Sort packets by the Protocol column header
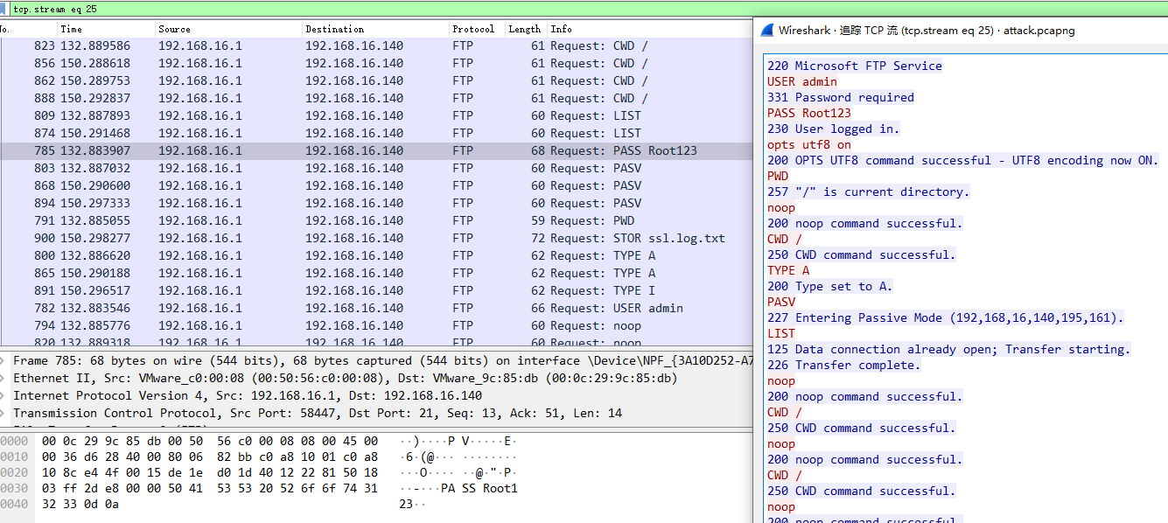1168x523 pixels. click(x=476, y=29)
